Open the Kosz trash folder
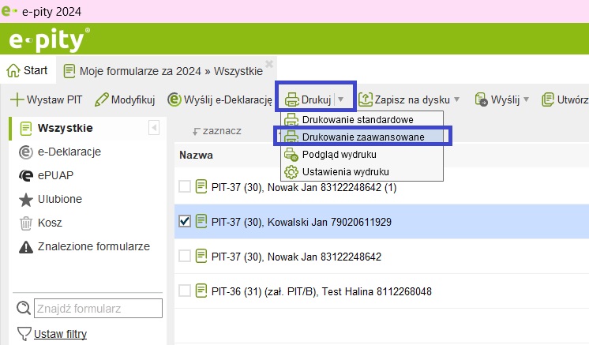 pyautogui.click(x=48, y=223)
